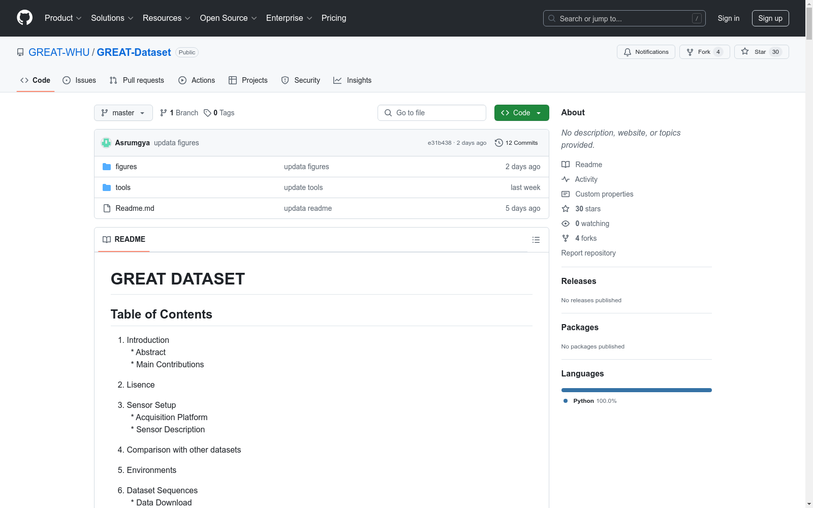This screenshot has width=813, height=508.
Task: Click the Issues circle icon
Action: coord(67,80)
